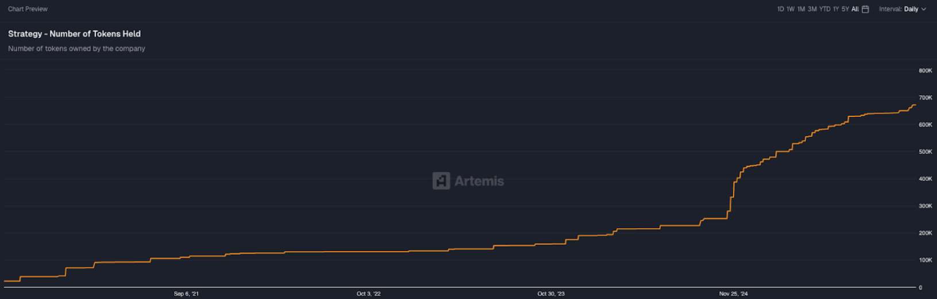937x299 pixels.
Task: Click the Artemis watermark text
Action: click(479, 181)
